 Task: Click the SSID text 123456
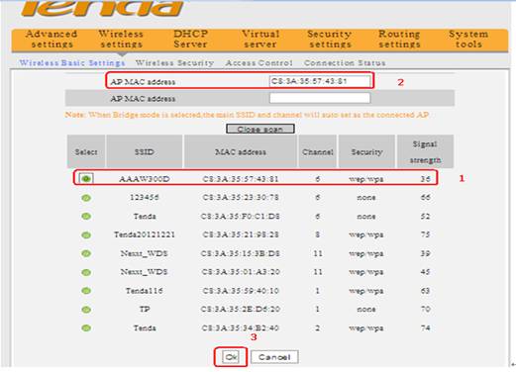(x=145, y=197)
